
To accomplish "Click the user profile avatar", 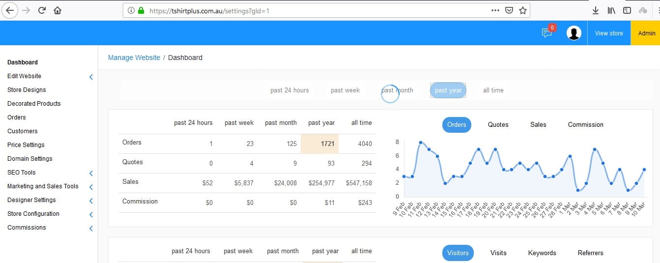I will click(x=574, y=33).
